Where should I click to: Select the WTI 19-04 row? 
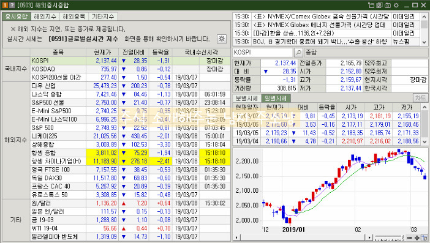tap(130, 228)
